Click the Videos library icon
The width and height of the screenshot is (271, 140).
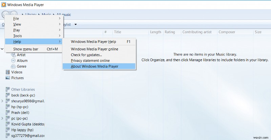click(x=7, y=72)
